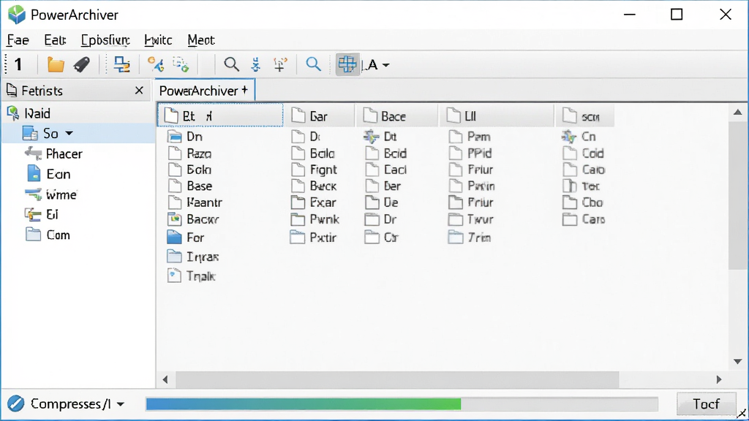Viewport: 749px width, 421px height.
Task: Select the PPid file
Action: [470, 153]
